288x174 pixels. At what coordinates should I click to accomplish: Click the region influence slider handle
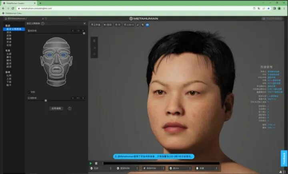tap(46, 101)
